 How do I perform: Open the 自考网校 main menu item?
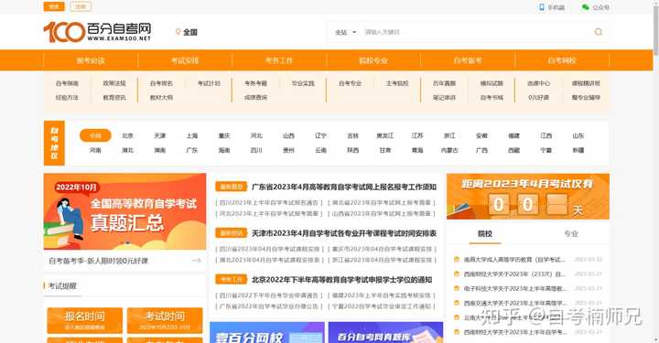click(x=562, y=60)
